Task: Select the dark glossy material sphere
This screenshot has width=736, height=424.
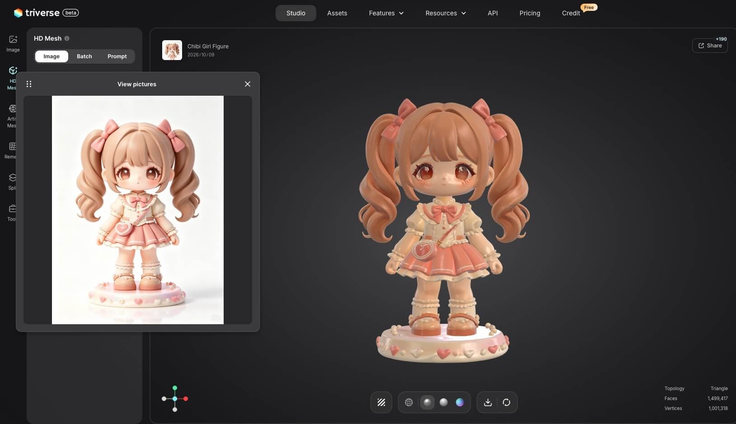Action: [x=427, y=402]
